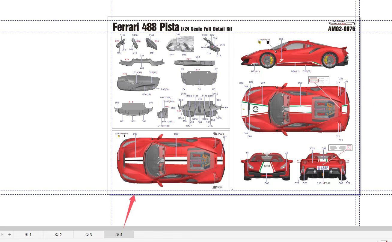
Task: Select the side-view Ferrari illustration
Action: coord(295,55)
